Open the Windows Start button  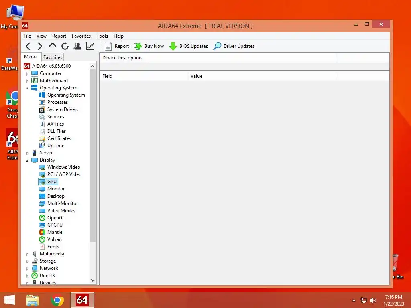pos(10,300)
